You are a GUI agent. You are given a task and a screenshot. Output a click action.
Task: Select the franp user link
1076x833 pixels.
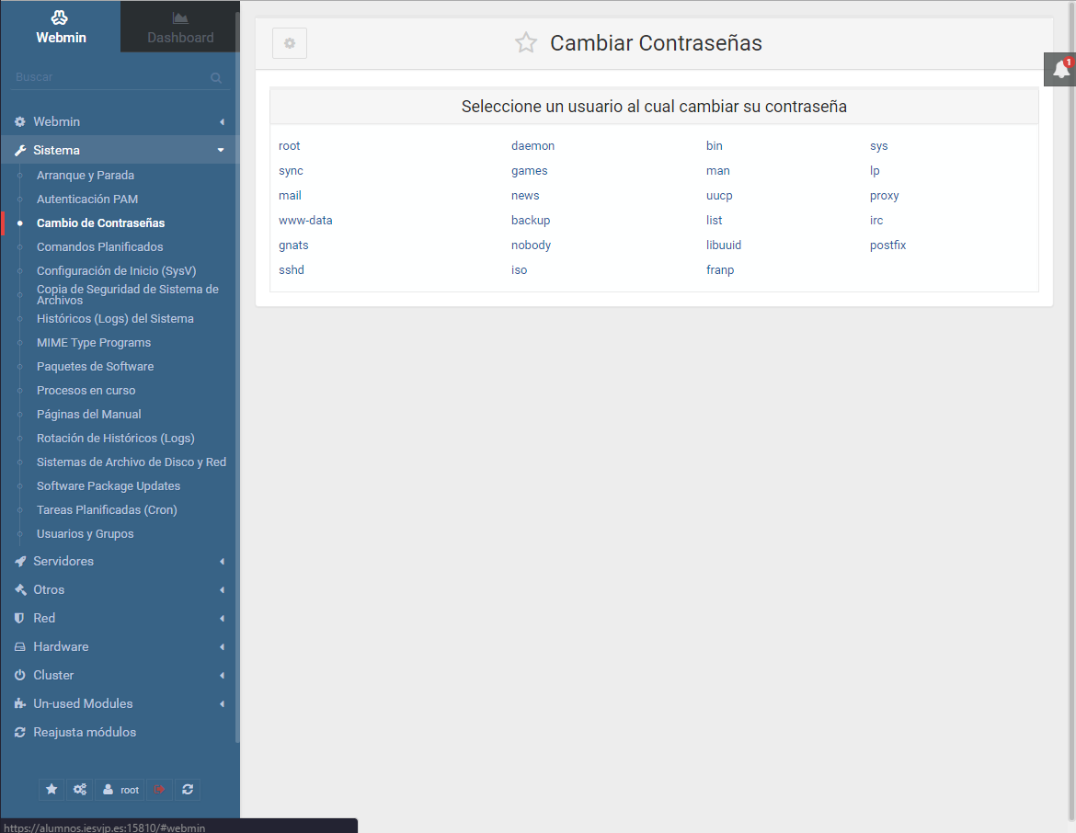click(720, 270)
